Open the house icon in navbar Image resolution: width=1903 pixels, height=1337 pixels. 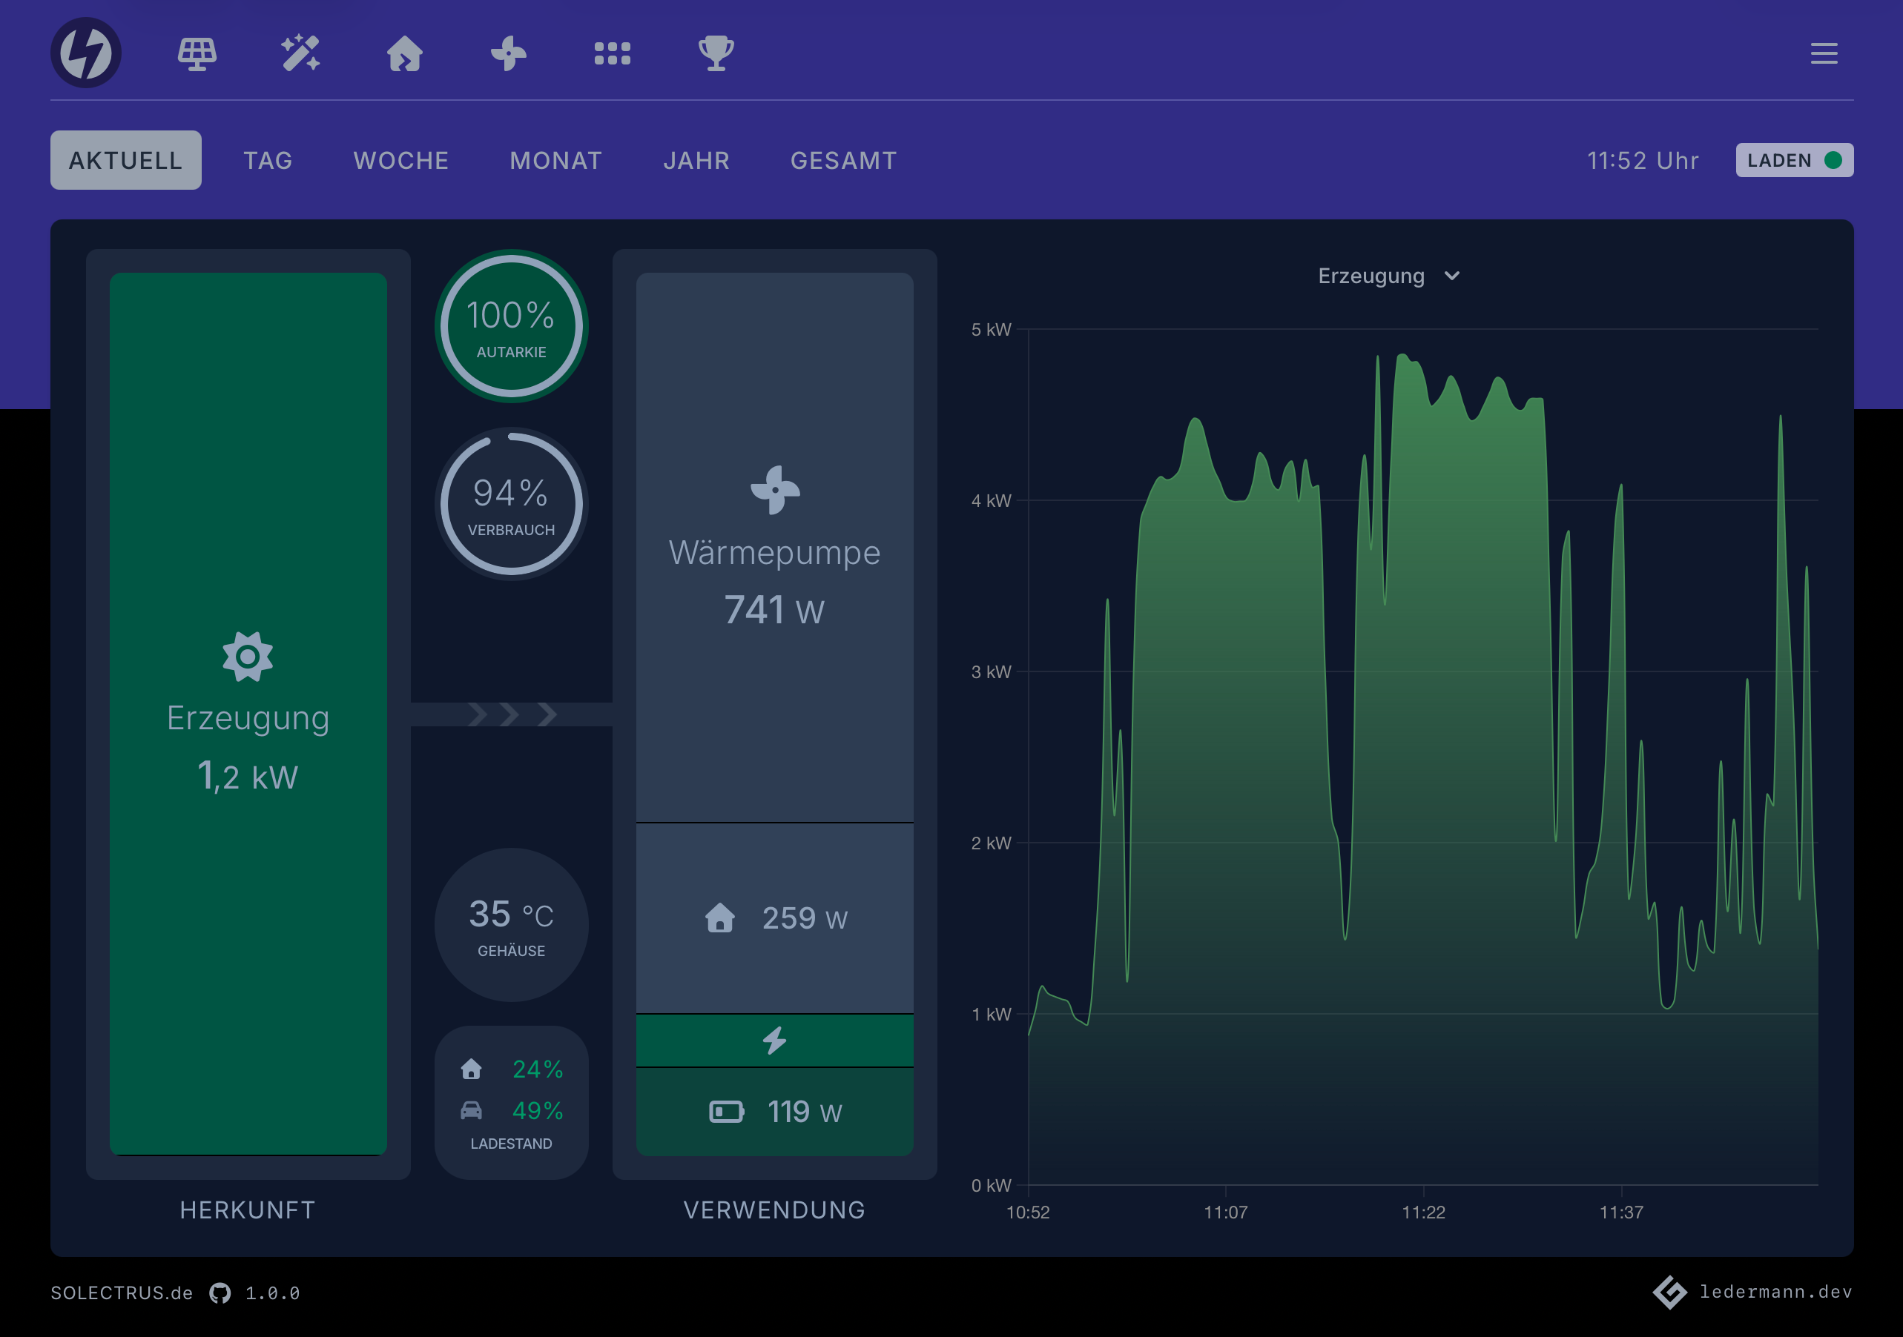click(406, 52)
